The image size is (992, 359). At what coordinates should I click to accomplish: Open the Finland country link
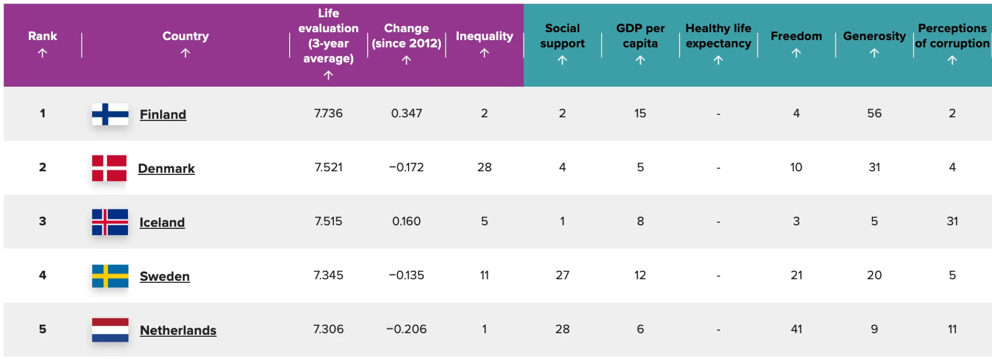163,114
